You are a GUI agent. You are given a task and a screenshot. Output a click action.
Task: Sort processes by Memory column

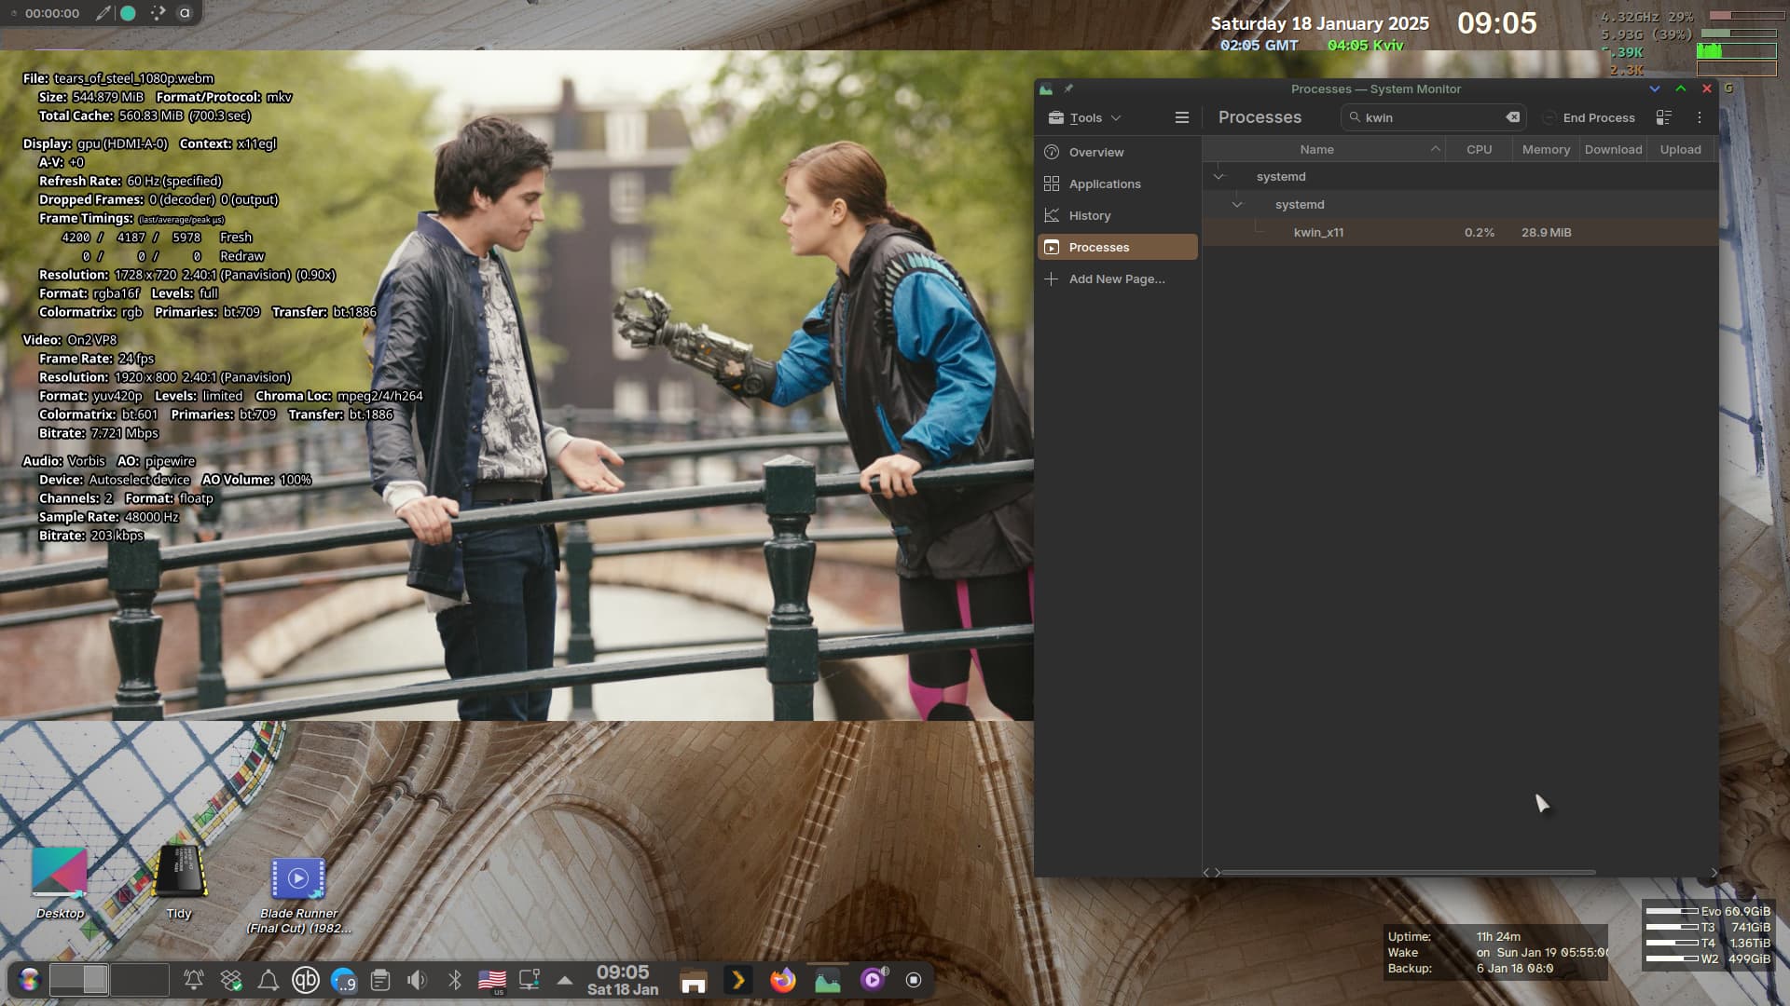click(1546, 149)
